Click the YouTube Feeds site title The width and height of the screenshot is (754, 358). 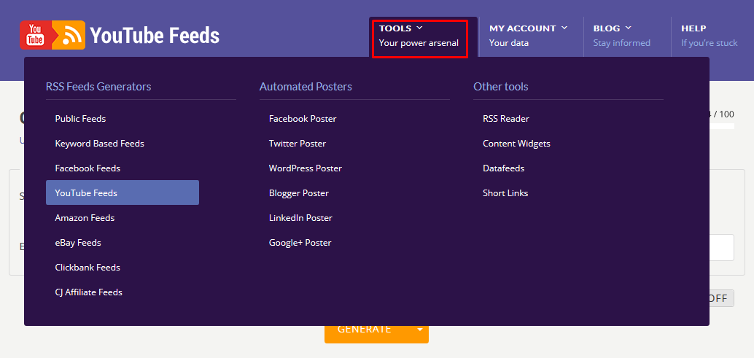155,36
